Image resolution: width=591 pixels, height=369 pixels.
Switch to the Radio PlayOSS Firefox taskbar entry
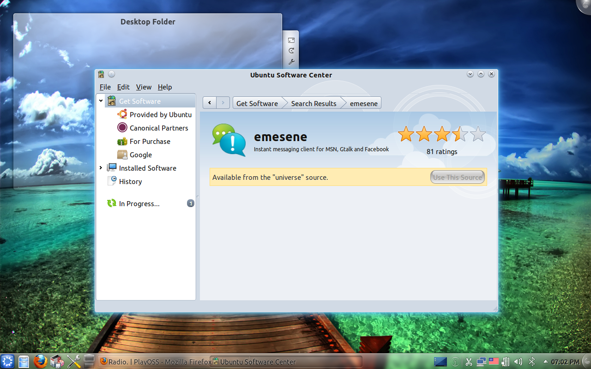154,362
